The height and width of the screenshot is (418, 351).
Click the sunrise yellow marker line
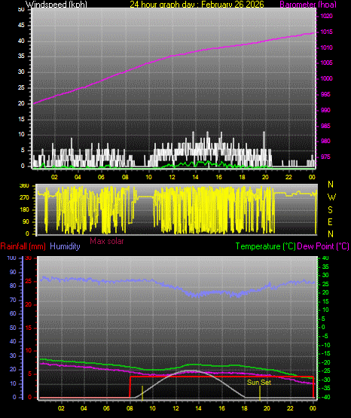[142, 393]
